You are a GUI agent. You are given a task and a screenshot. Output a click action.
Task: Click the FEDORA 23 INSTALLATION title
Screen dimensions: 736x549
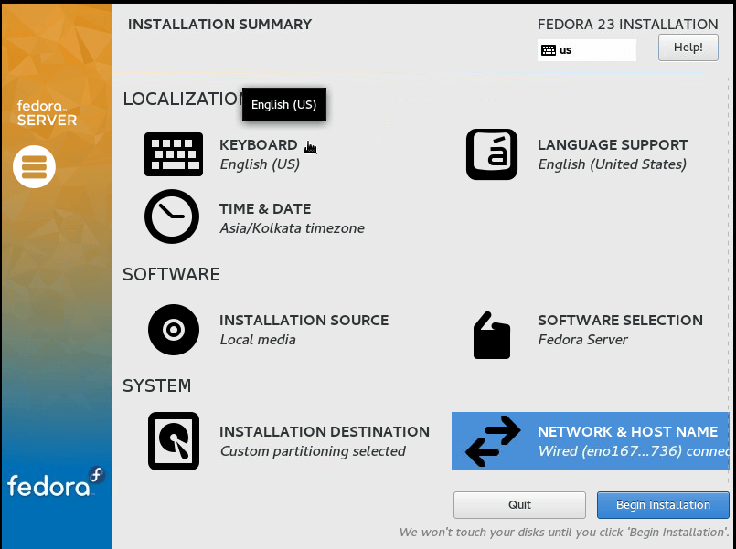coord(627,25)
